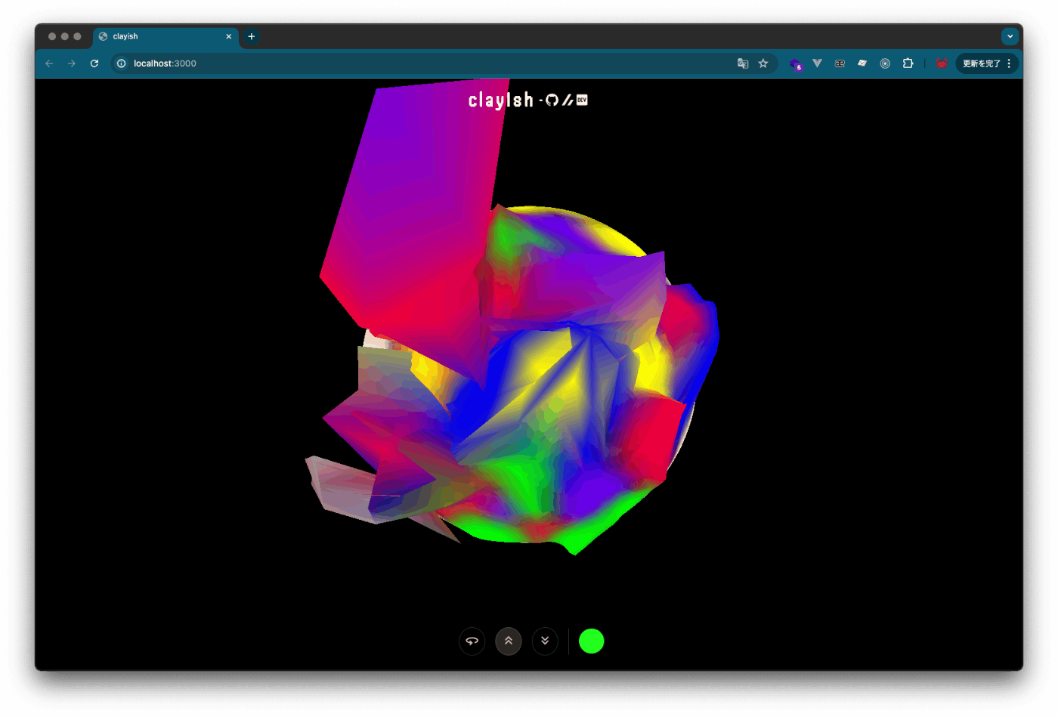The width and height of the screenshot is (1058, 717).
Task: Open the double-slash icon link beside GitHub
Action: 568,100
